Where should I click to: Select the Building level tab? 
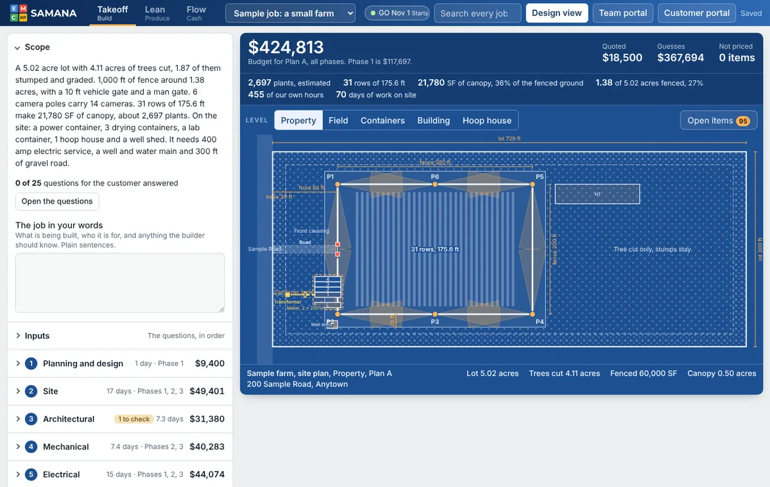tap(434, 120)
